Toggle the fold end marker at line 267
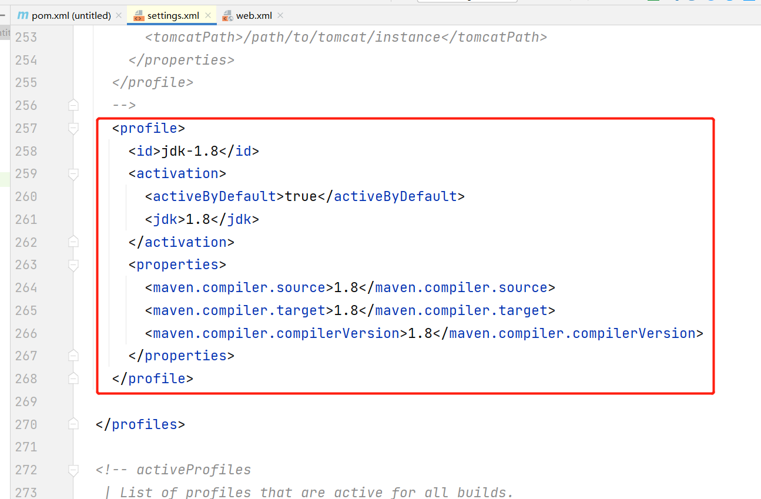 click(x=73, y=355)
